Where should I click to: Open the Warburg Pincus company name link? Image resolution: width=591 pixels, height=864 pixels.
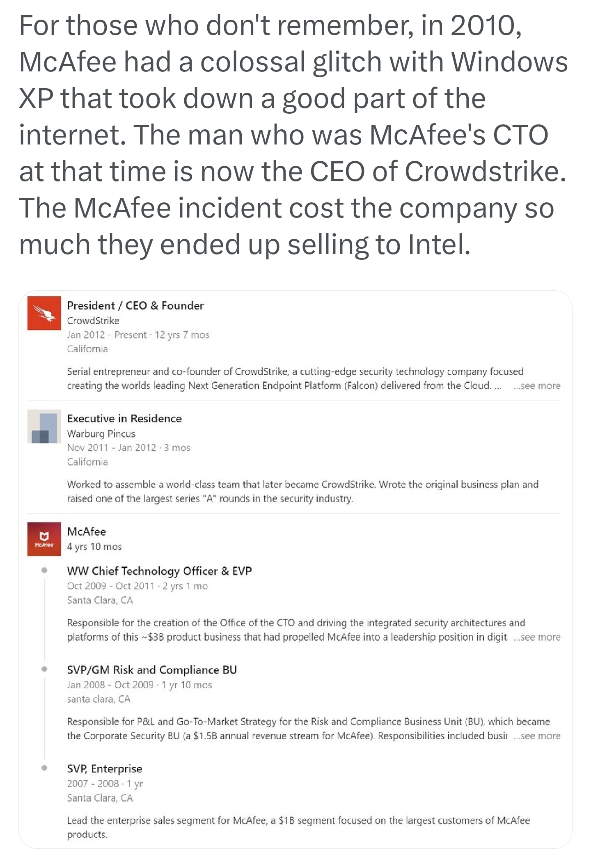pos(101,433)
